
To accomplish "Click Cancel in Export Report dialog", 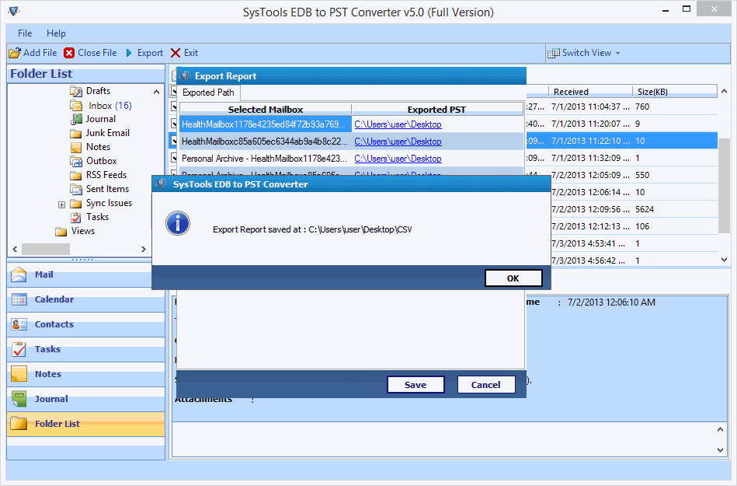I will [486, 385].
